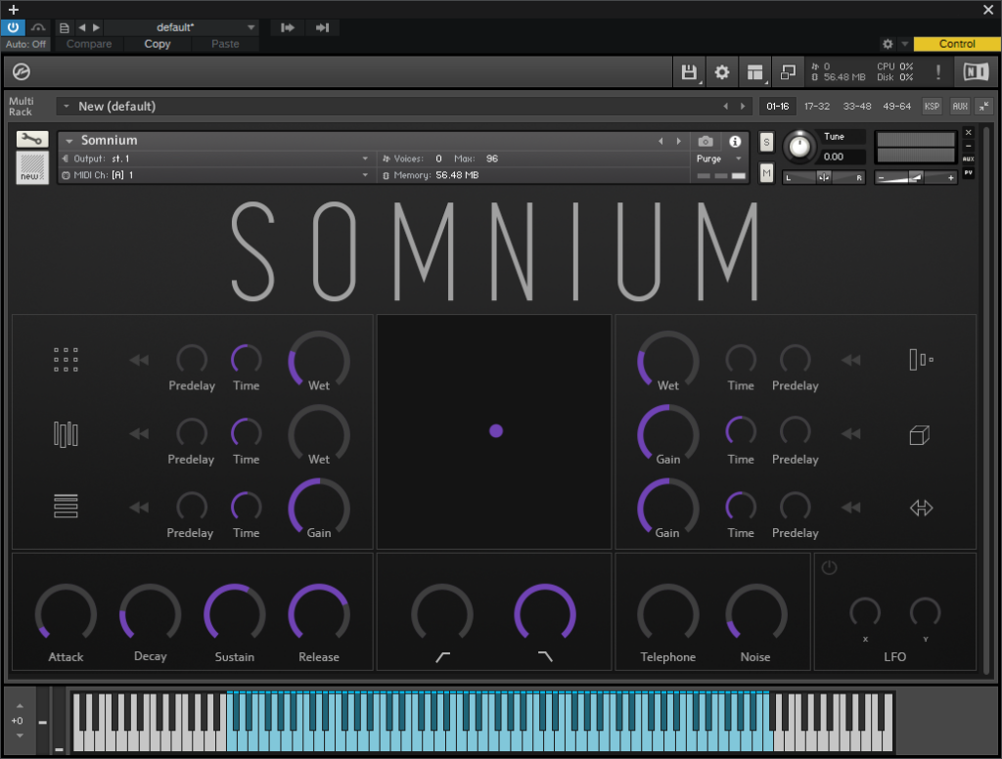1002x759 pixels.
Task: Click the plugin window settings gear
Action: click(888, 43)
